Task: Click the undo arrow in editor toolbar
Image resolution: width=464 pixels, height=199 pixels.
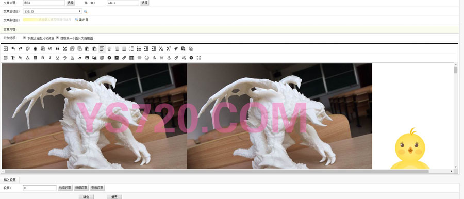Action: (13, 48)
